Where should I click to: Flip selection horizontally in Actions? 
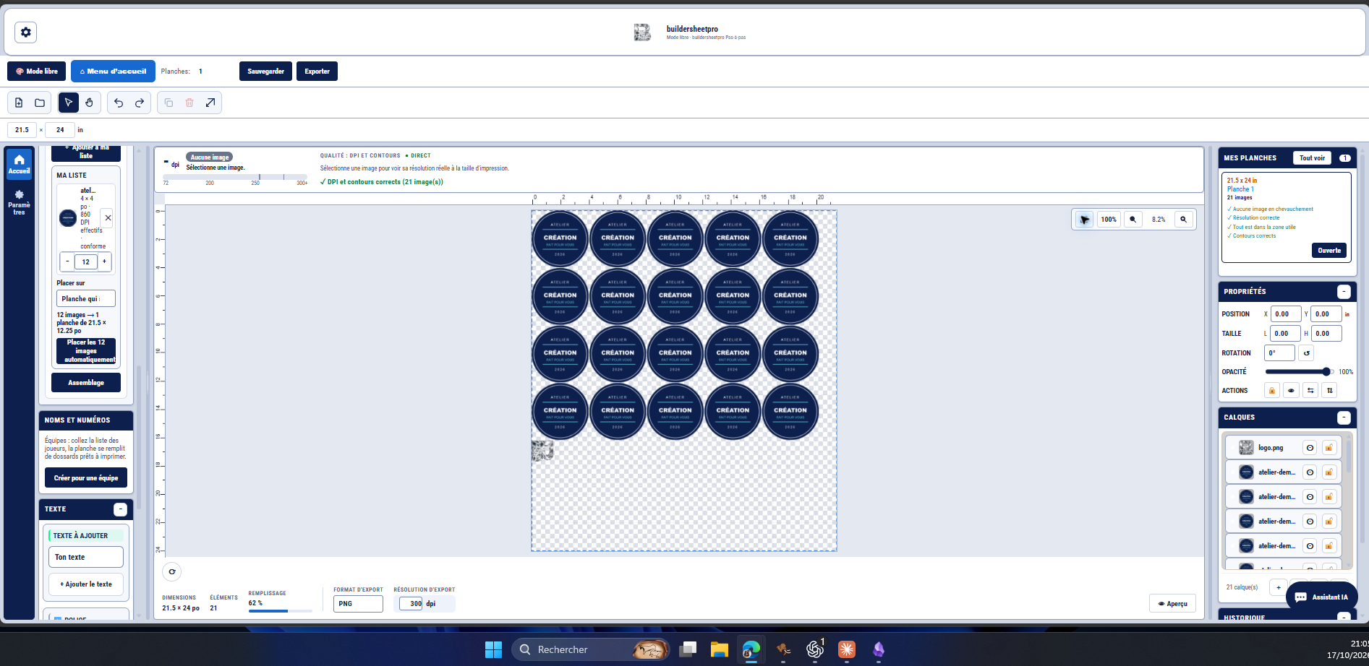pyautogui.click(x=1310, y=391)
